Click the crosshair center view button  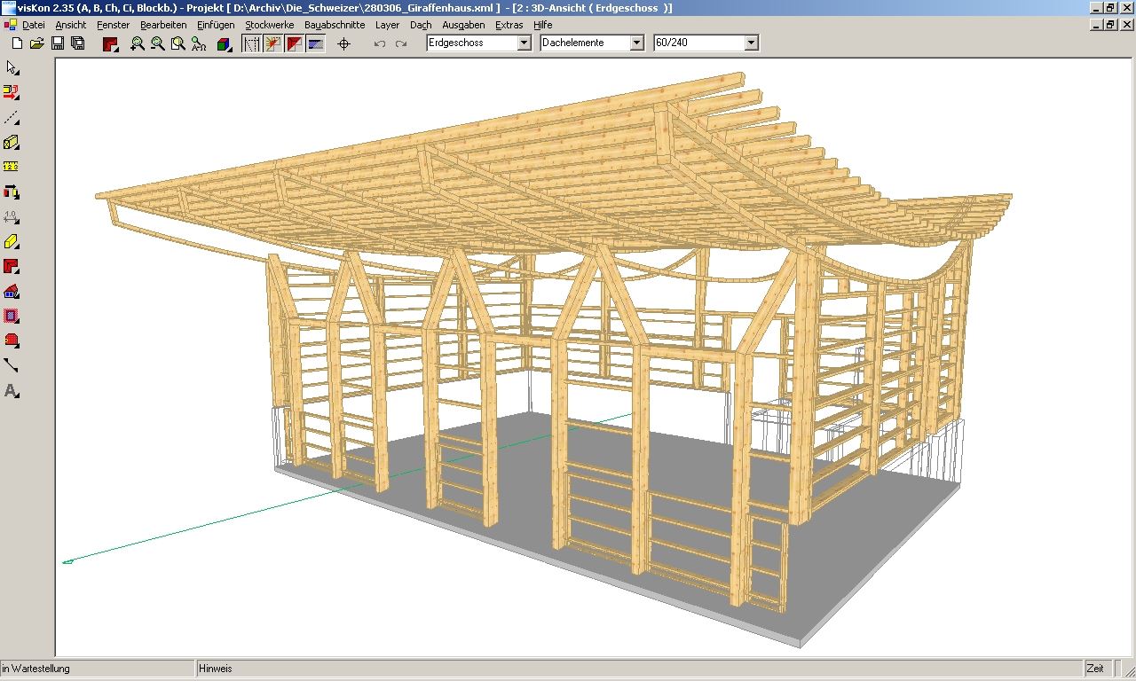pyautogui.click(x=344, y=43)
